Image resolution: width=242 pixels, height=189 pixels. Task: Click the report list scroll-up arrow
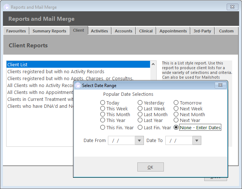153,64
